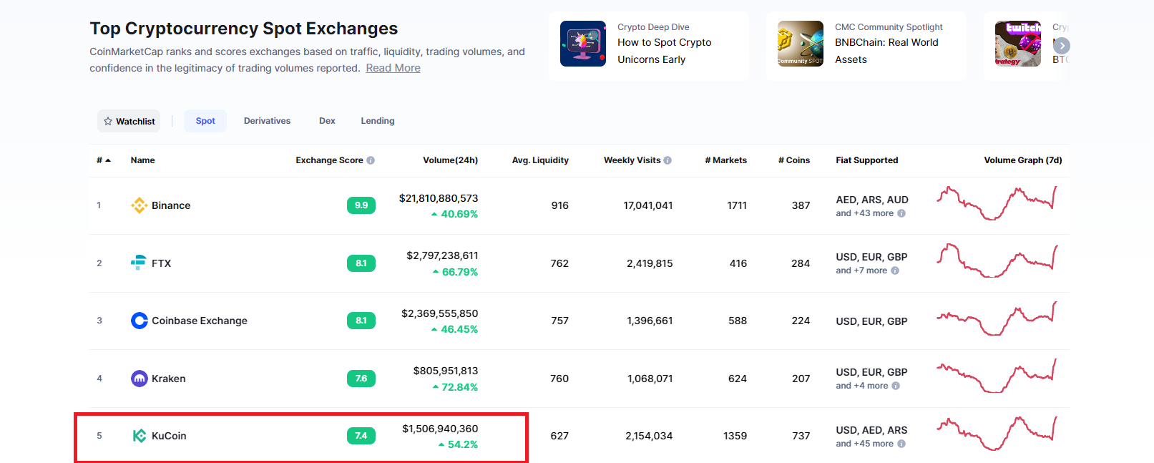Click the FTX logo icon
The image size is (1154, 463).
tap(139, 263)
